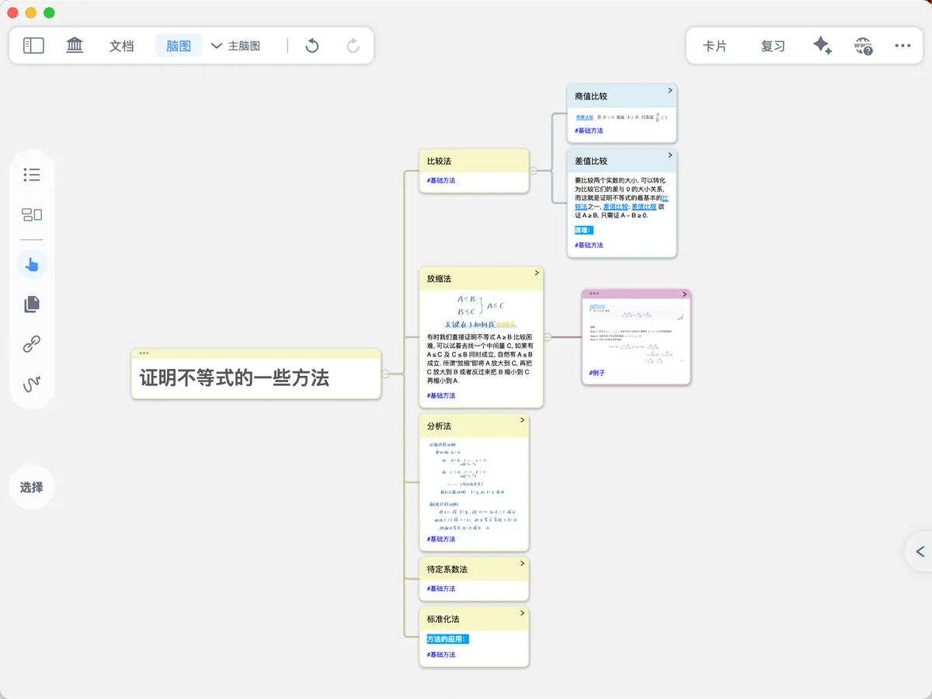Click #基础方法 tag in 放缩法 card
932x699 pixels.
pyautogui.click(x=441, y=396)
